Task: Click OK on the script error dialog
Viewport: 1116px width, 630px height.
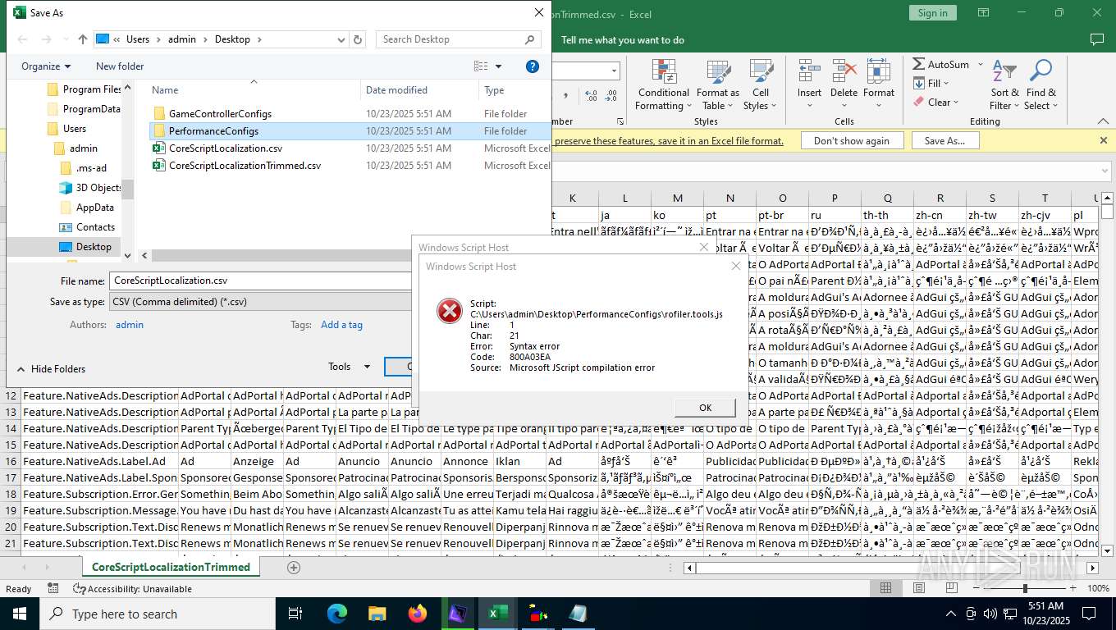Action: [x=705, y=408]
